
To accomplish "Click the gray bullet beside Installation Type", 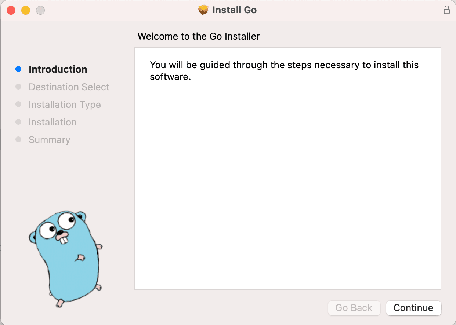I will 18,105.
